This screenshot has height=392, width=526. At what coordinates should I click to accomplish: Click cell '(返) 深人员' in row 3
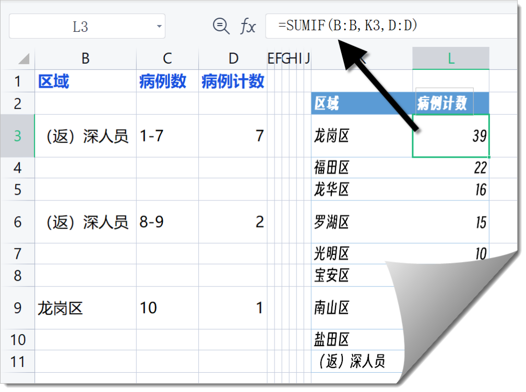pyautogui.click(x=86, y=136)
